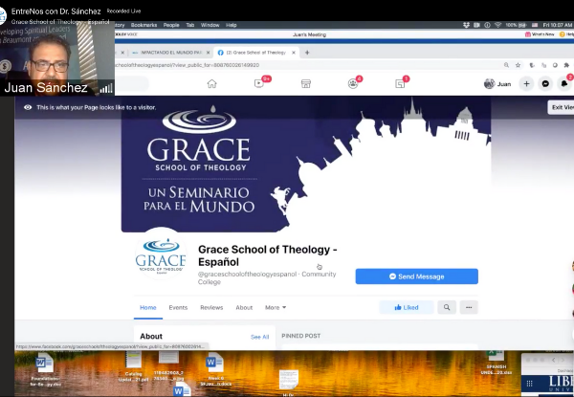Click the US flag input source
The image size is (574, 397).
535,25
